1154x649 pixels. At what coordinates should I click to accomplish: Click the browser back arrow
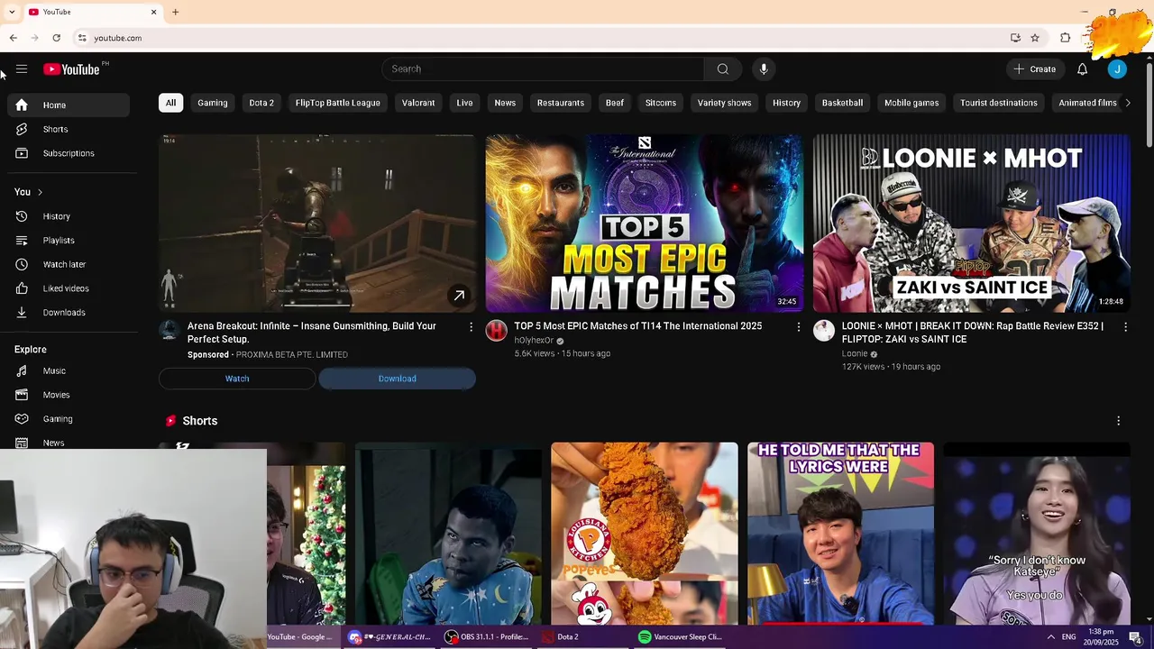pyautogui.click(x=13, y=38)
